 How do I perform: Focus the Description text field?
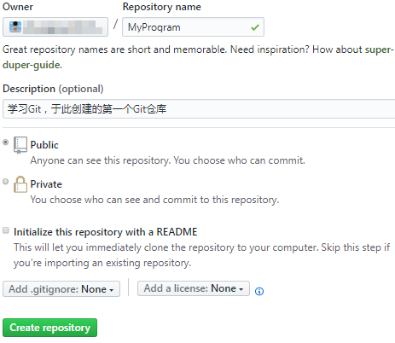(199, 108)
